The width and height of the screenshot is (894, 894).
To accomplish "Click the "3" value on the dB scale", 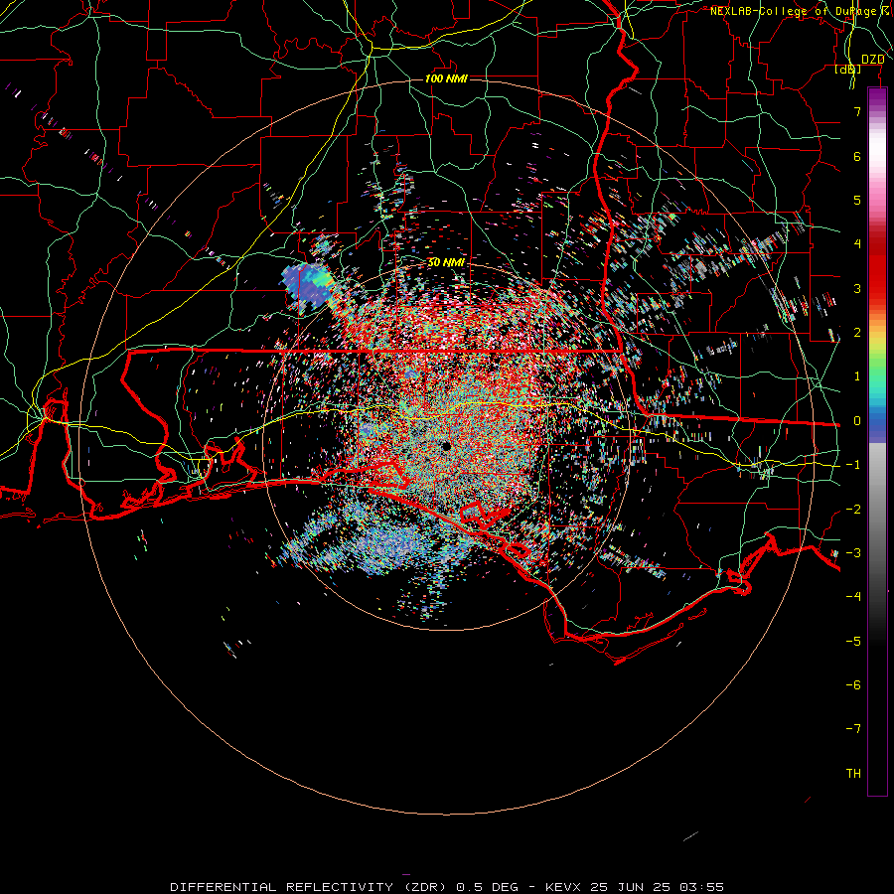I will click(857, 288).
